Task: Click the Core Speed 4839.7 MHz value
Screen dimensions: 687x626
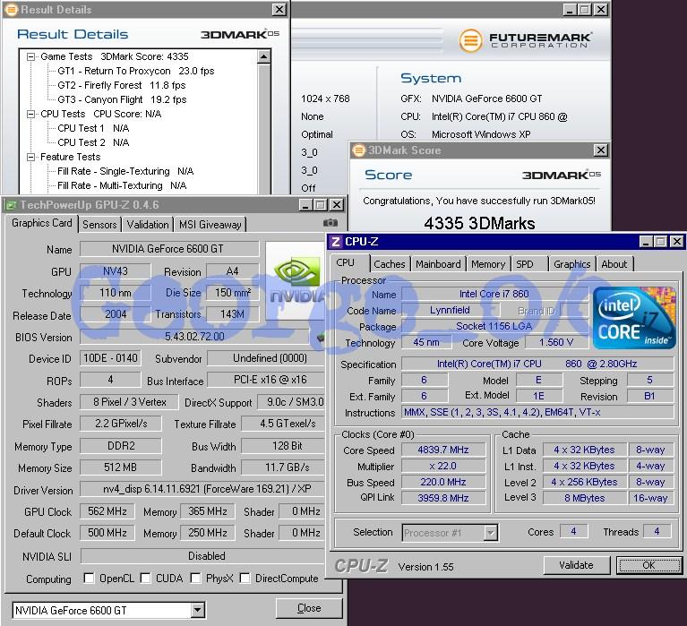Action: (x=443, y=450)
